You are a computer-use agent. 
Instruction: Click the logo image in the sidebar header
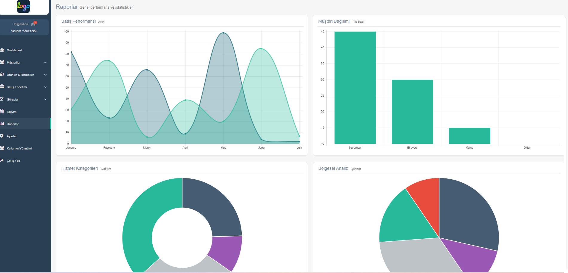(23, 6)
